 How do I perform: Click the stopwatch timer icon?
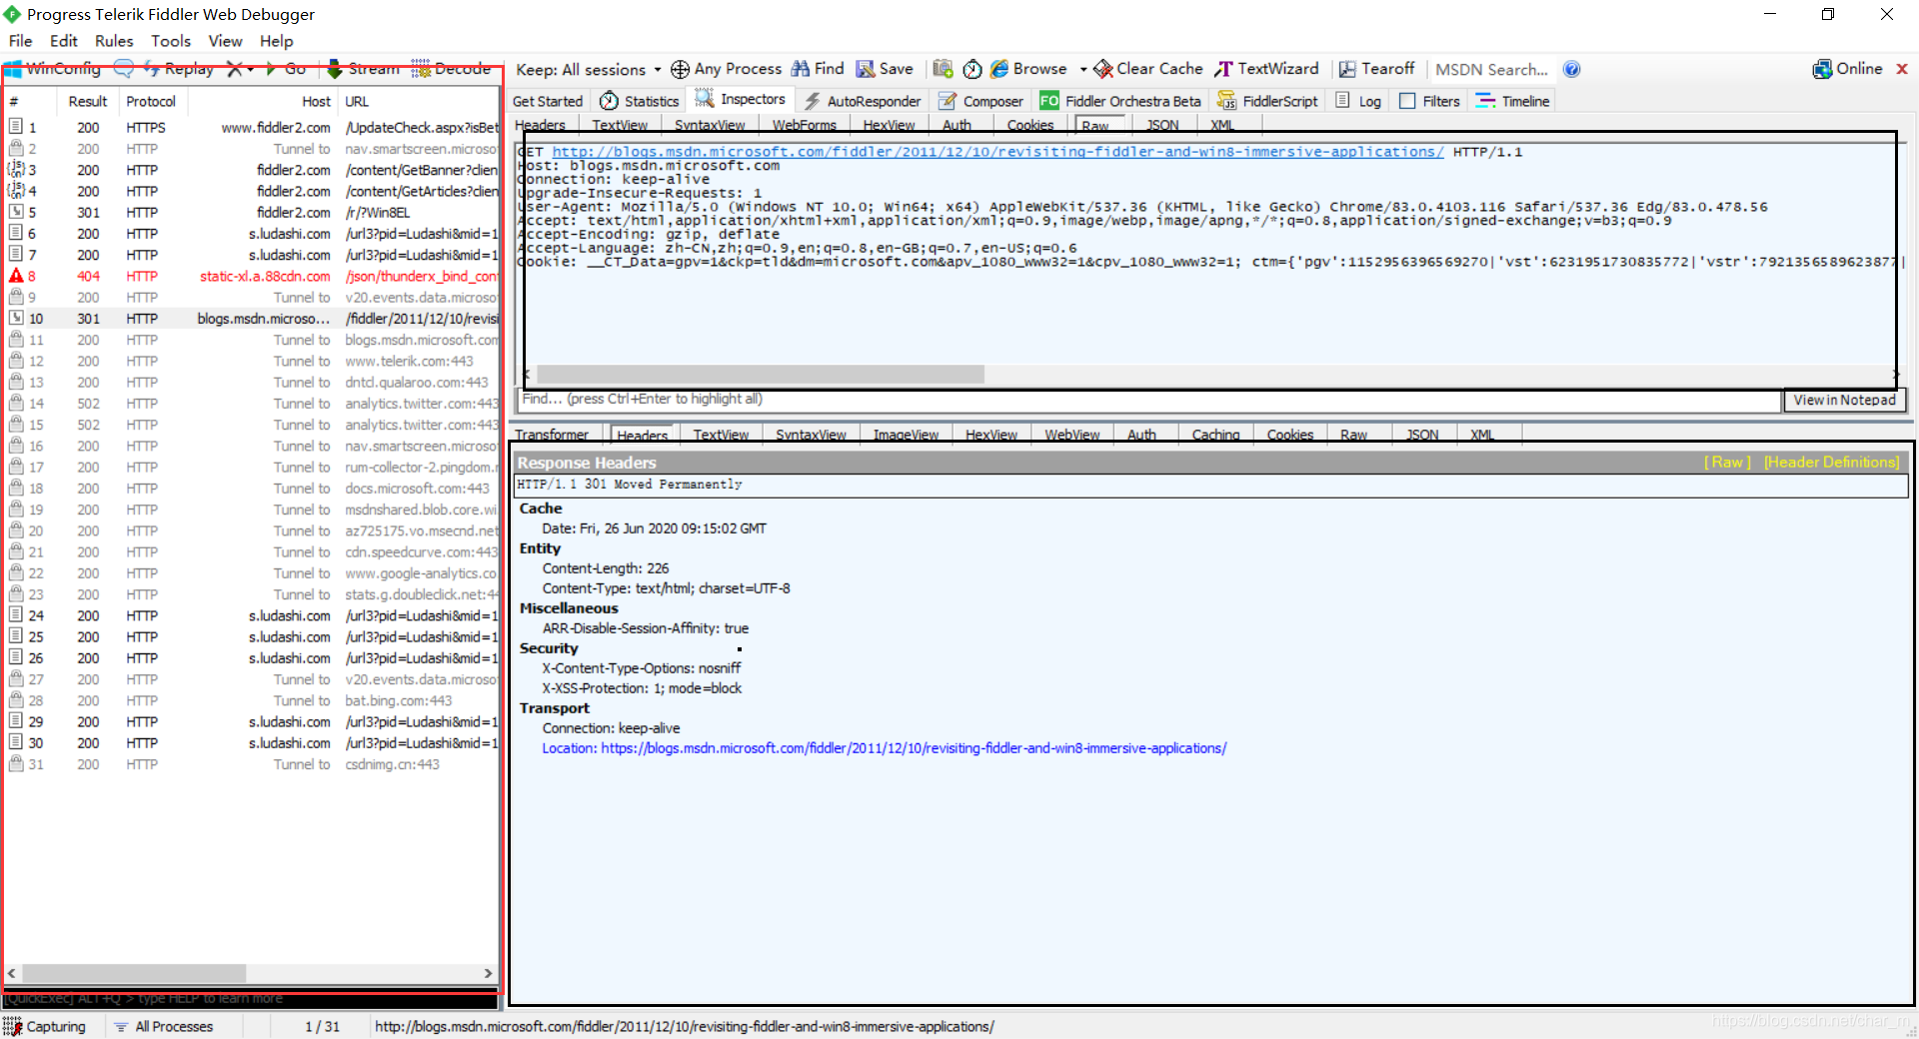972,69
